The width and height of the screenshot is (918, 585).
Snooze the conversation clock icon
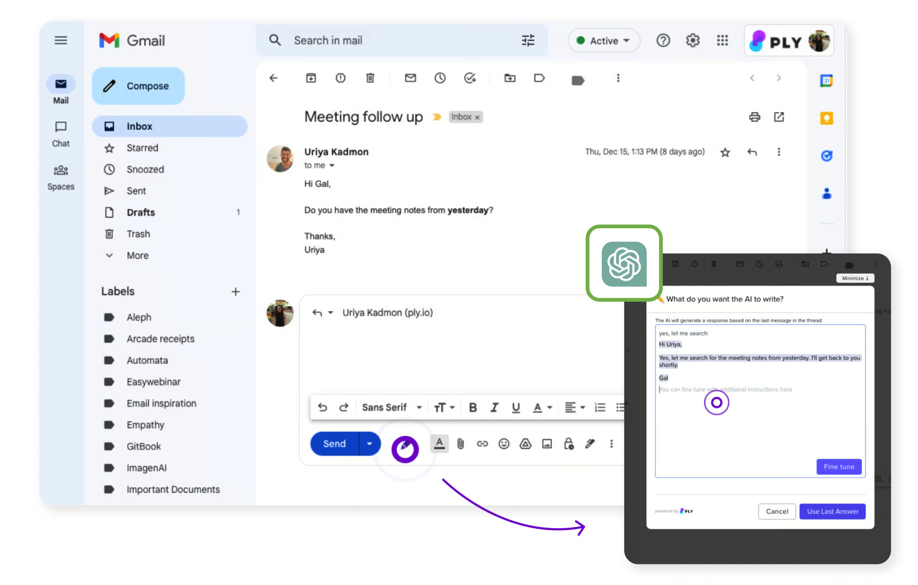[440, 78]
